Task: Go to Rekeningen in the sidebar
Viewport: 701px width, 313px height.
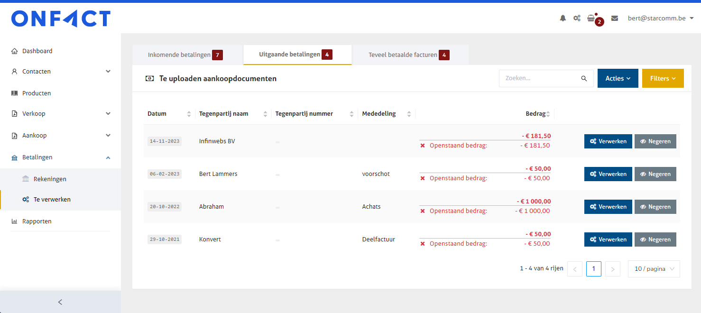Action: [50, 179]
